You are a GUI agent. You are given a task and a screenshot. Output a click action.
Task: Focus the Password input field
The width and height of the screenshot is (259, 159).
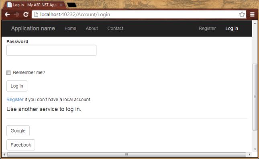coord(51,50)
